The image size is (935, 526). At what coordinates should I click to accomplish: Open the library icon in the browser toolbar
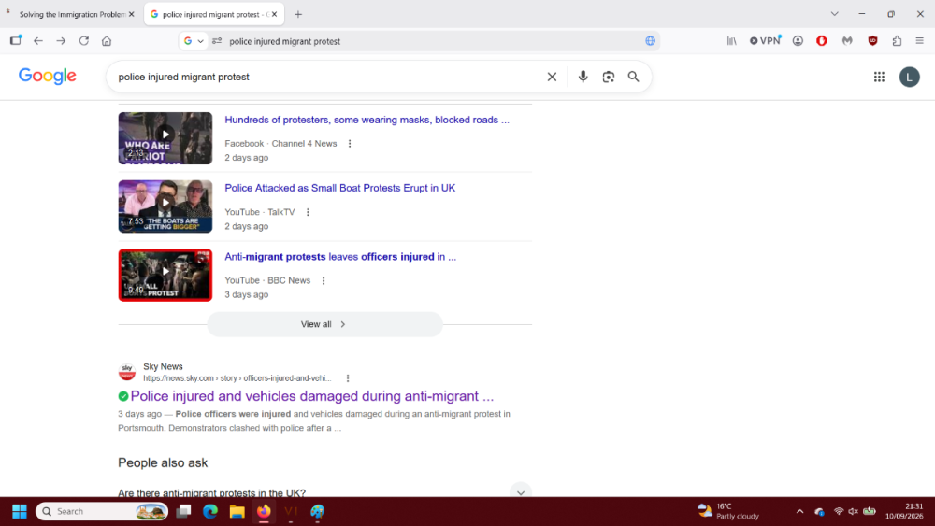pos(732,41)
